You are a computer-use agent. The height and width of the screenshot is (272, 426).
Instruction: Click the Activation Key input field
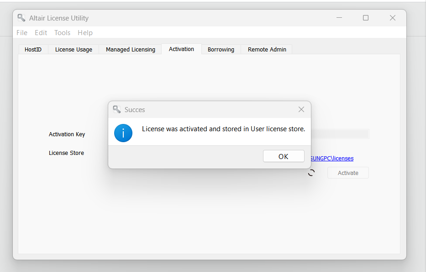coord(340,134)
